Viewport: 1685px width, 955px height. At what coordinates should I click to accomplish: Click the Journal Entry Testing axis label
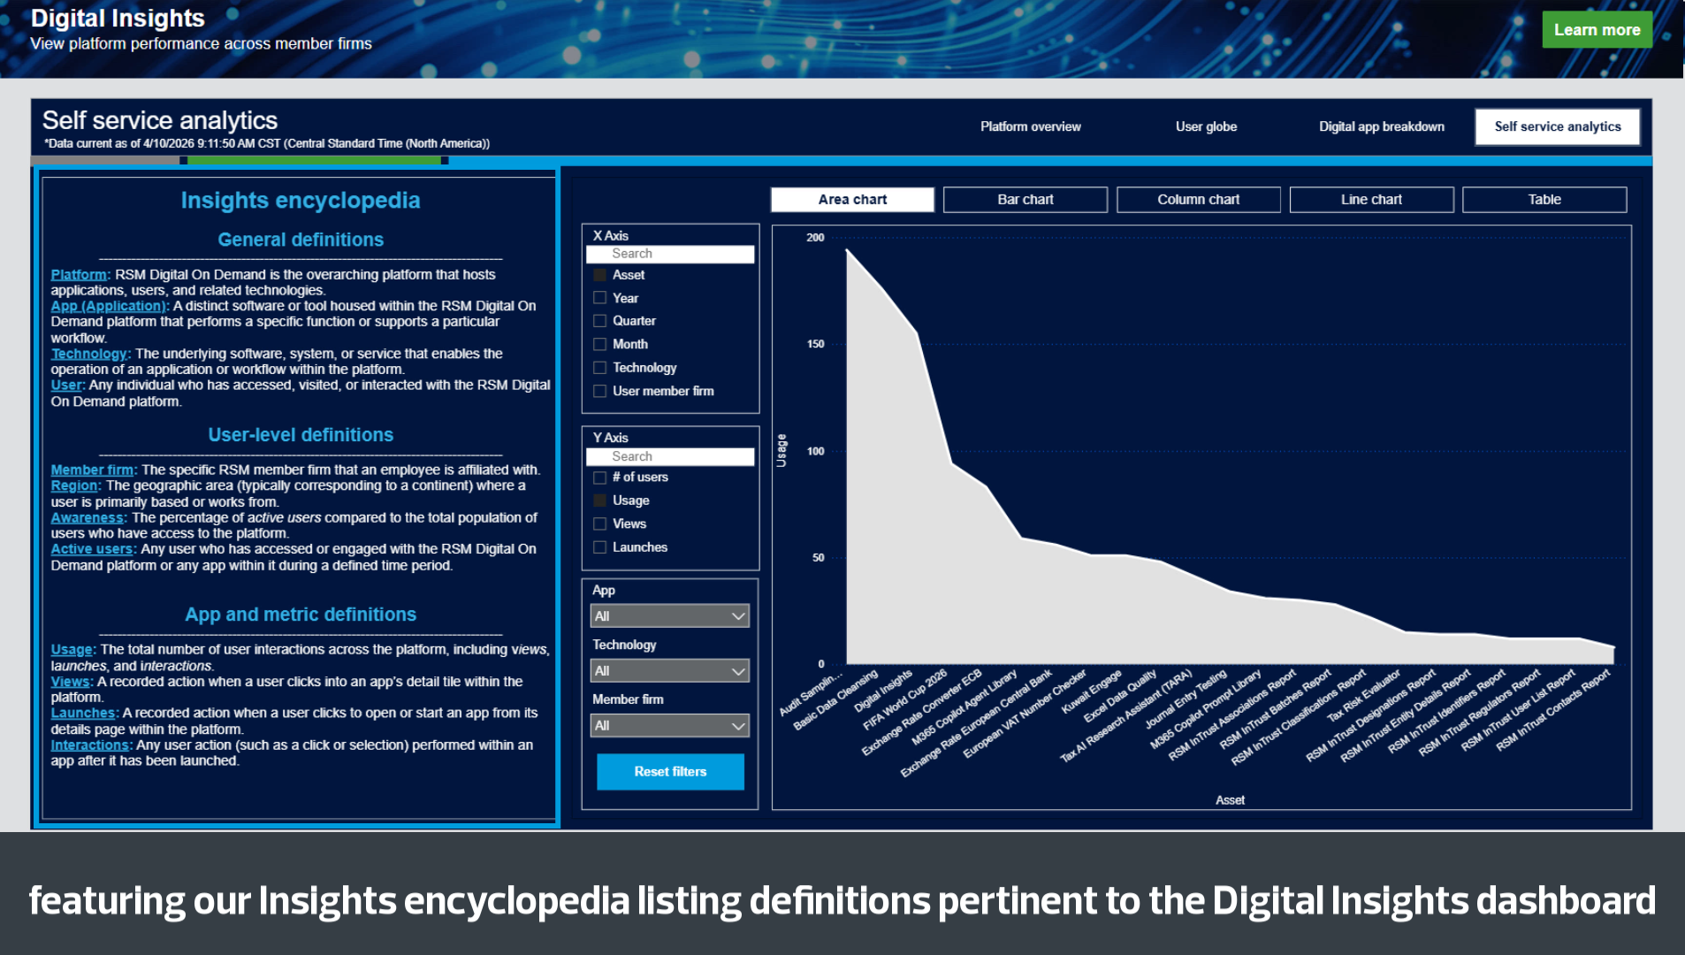click(1186, 699)
